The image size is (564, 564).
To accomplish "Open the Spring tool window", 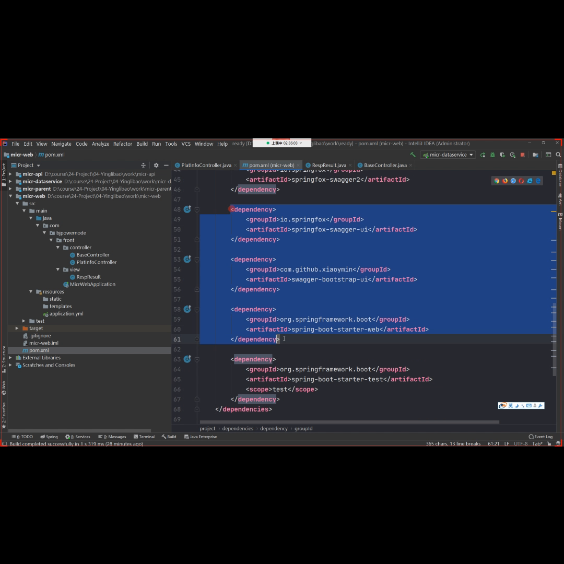I will tap(49, 437).
